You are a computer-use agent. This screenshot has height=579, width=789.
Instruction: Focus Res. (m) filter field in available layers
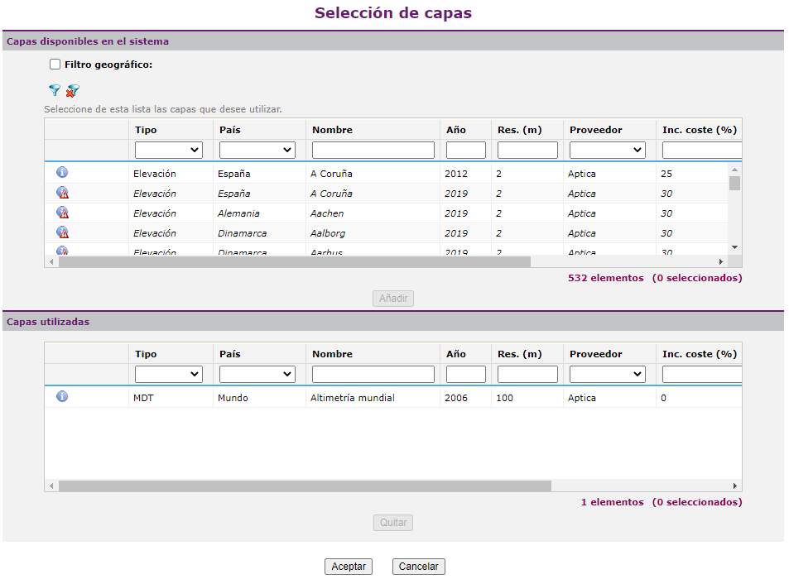click(527, 150)
